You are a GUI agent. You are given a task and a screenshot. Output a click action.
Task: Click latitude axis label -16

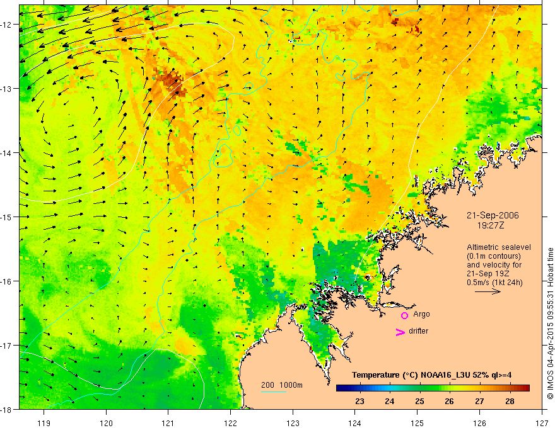6,281
